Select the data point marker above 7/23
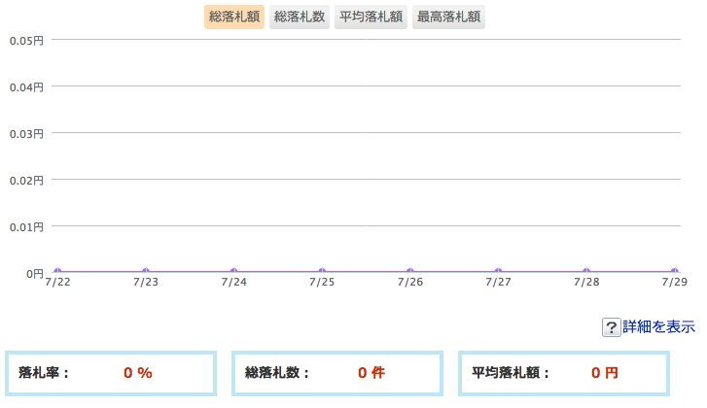 click(146, 272)
